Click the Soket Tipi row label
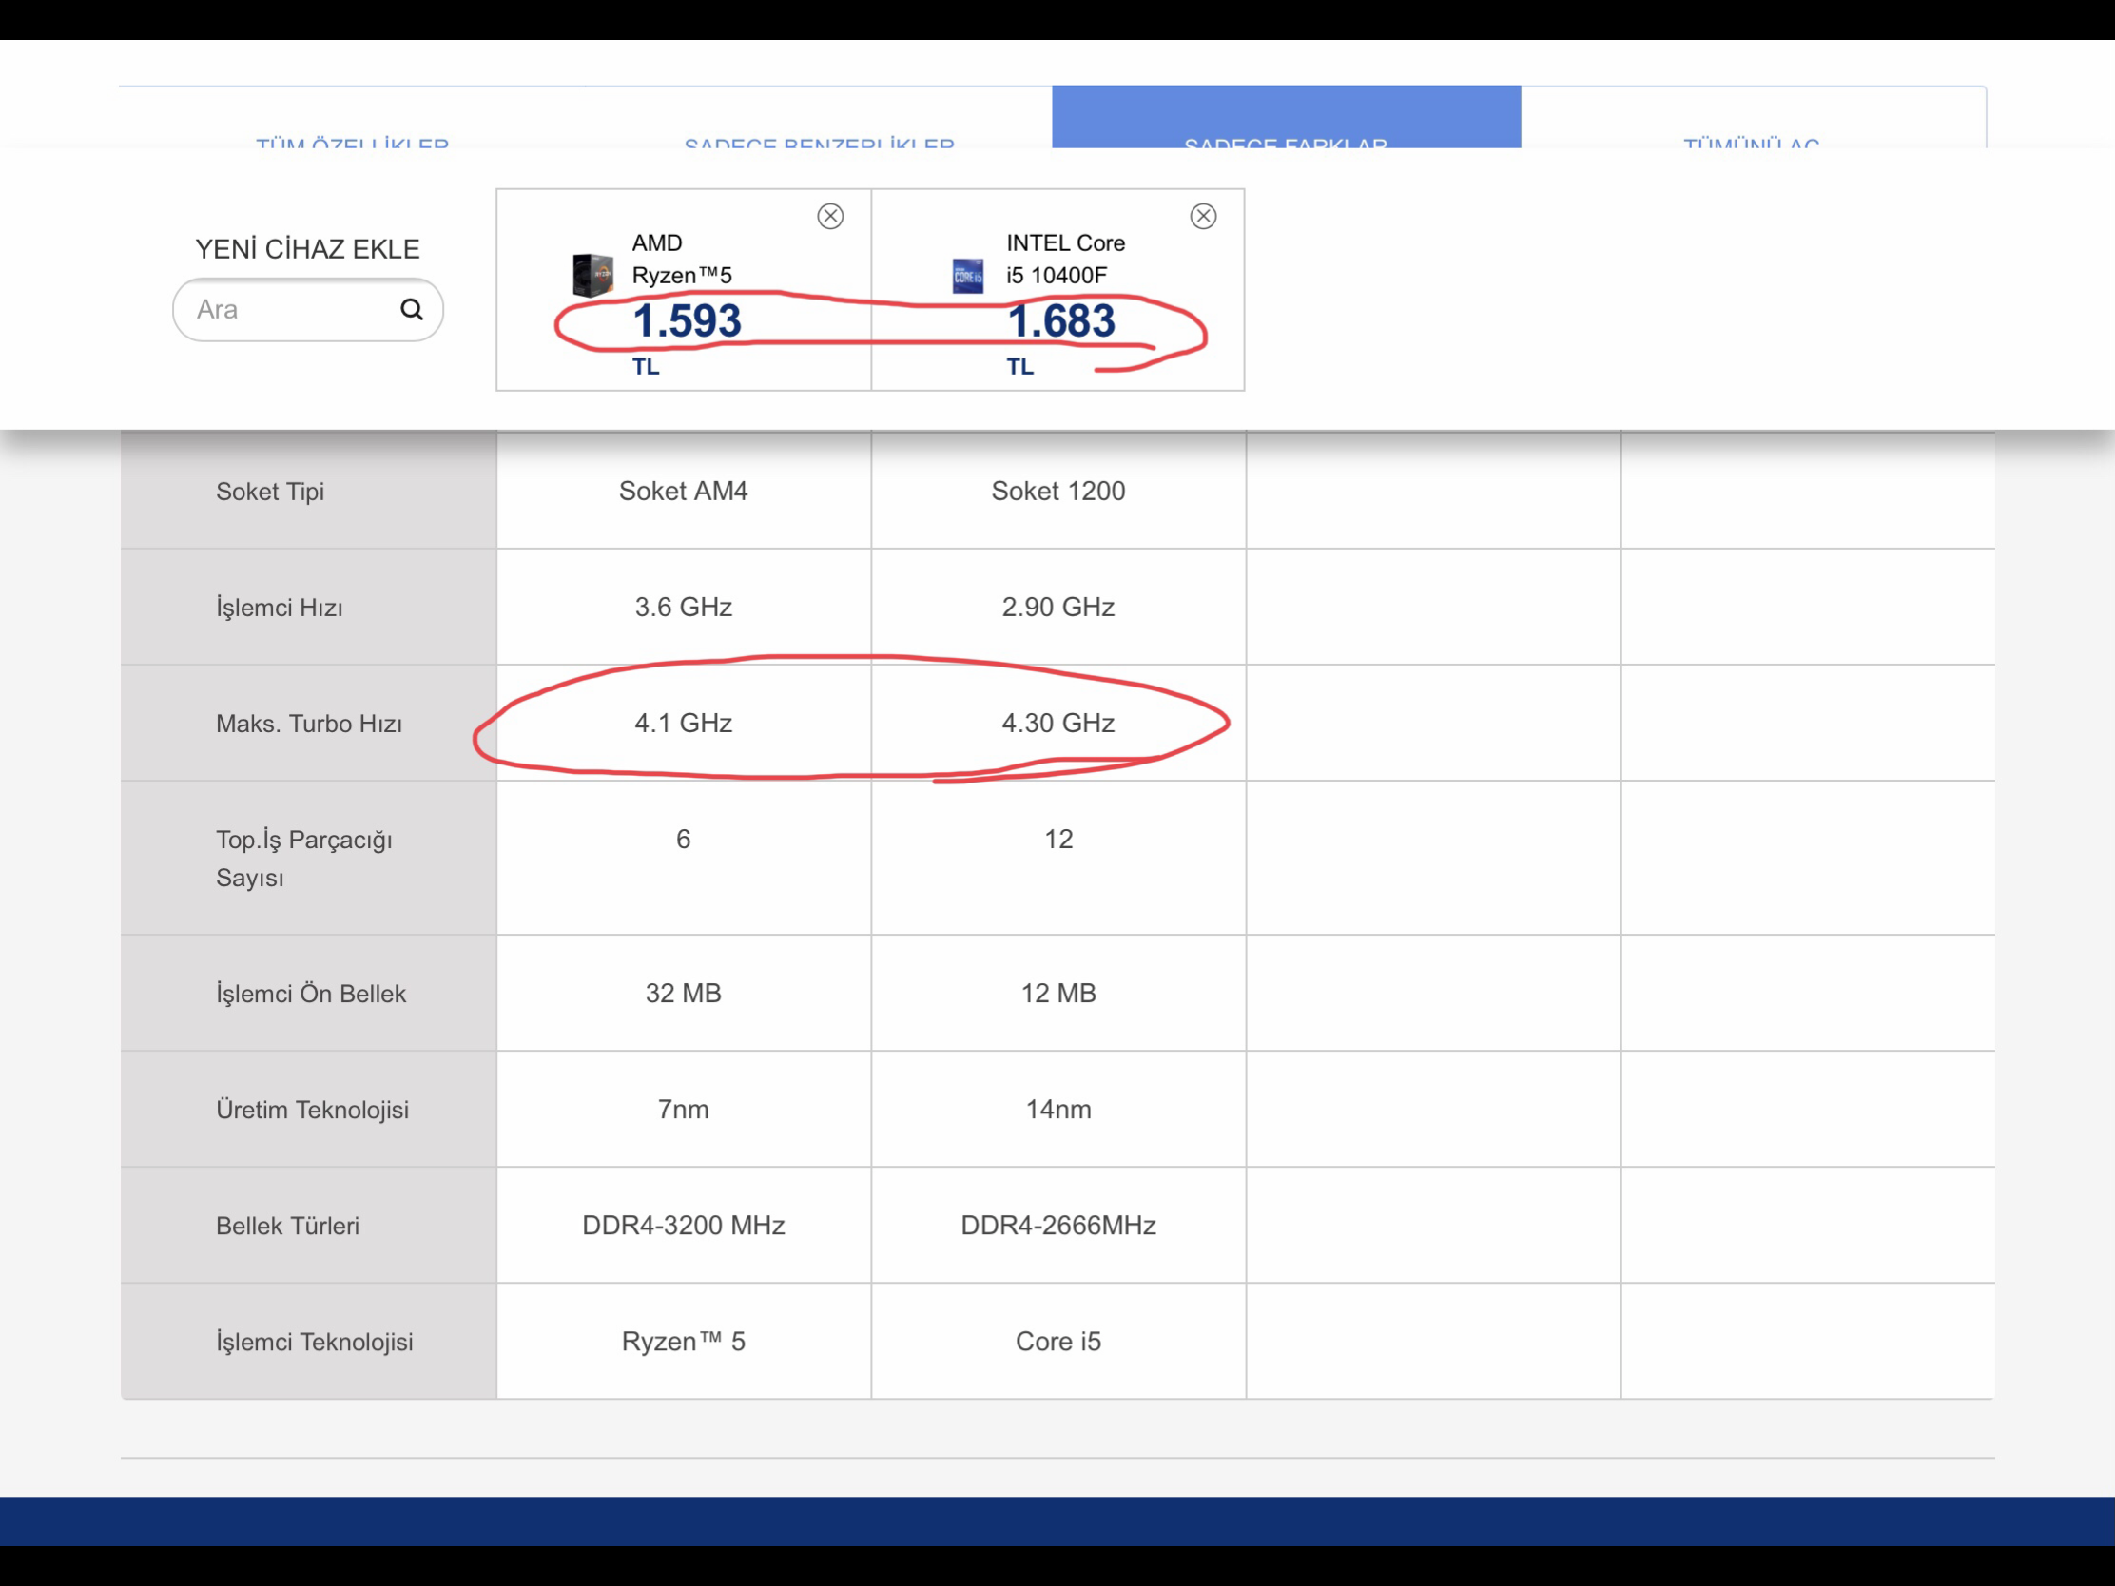The image size is (2115, 1586). pyautogui.click(x=270, y=492)
